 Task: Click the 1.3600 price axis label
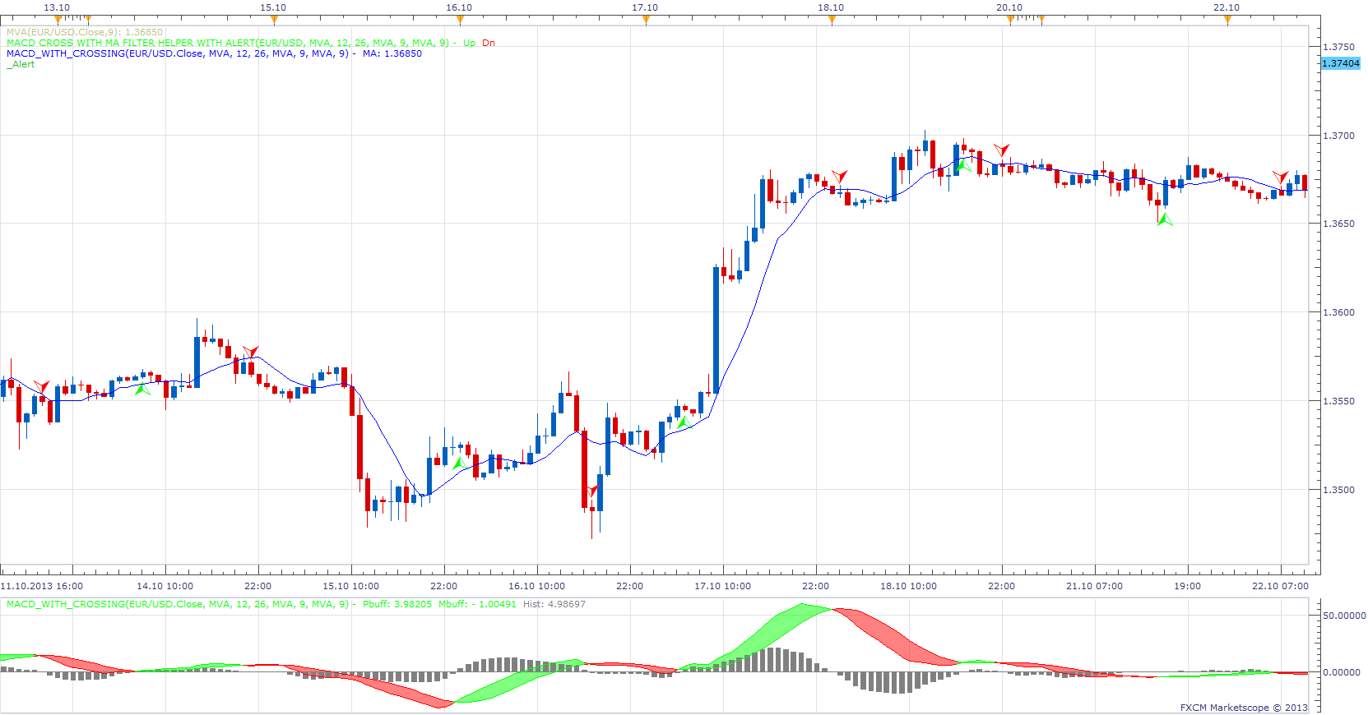(x=1338, y=312)
